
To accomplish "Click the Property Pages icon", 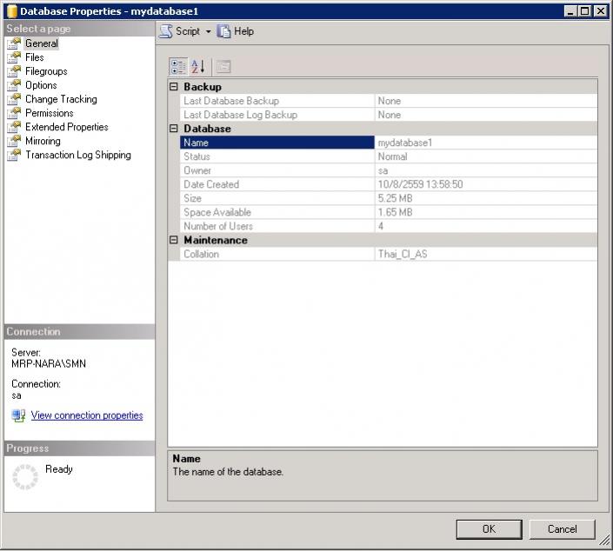I will point(223,67).
